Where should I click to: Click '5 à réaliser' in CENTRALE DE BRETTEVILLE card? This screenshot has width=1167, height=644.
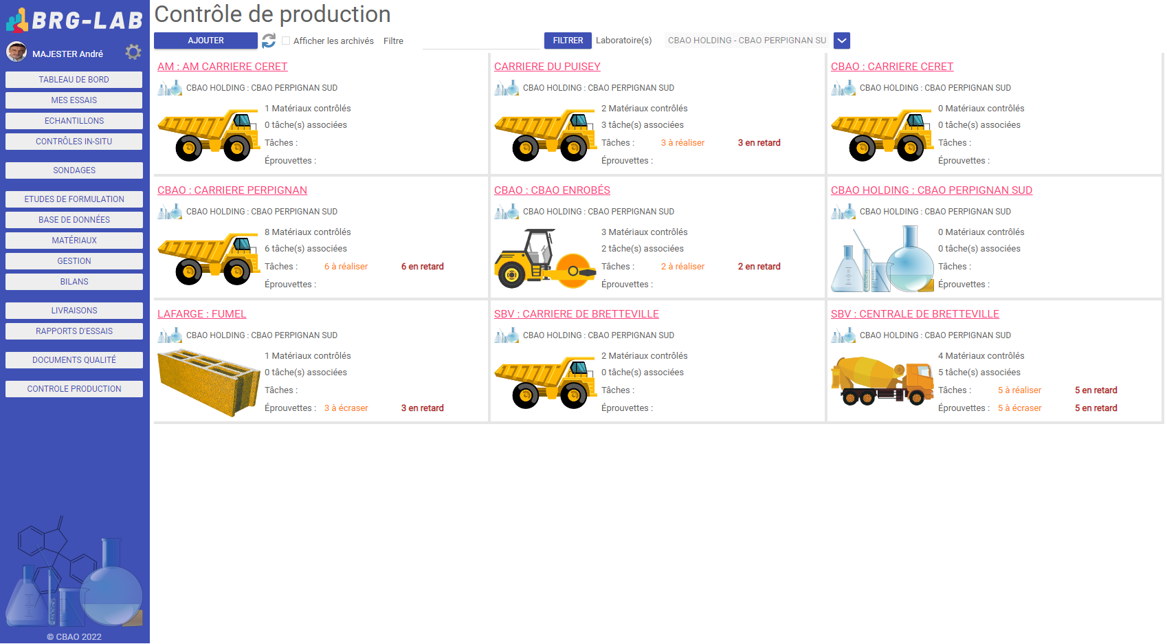click(1019, 390)
